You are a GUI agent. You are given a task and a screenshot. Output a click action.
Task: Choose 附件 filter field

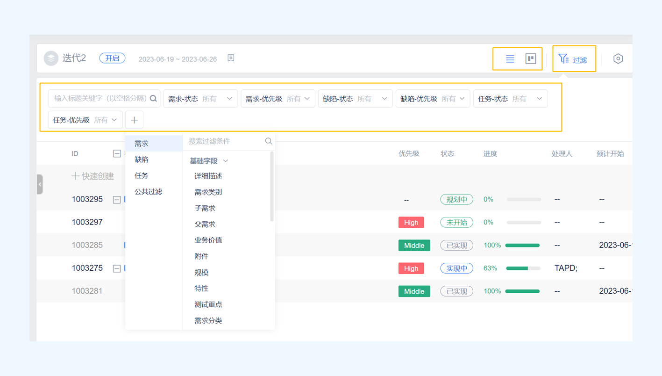[x=201, y=256]
